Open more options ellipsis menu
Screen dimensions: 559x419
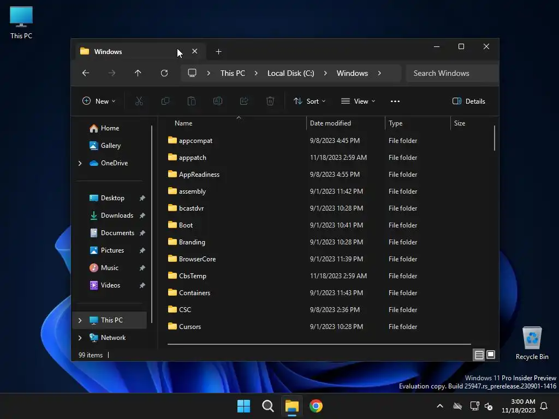(x=395, y=101)
